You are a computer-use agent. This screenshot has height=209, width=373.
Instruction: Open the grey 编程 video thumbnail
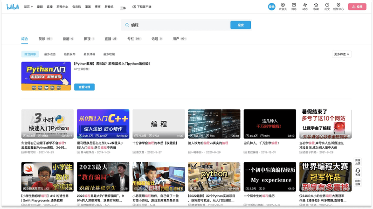pyautogui.click(x=159, y=124)
